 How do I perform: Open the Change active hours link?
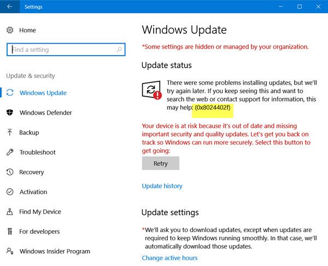[x=169, y=258]
